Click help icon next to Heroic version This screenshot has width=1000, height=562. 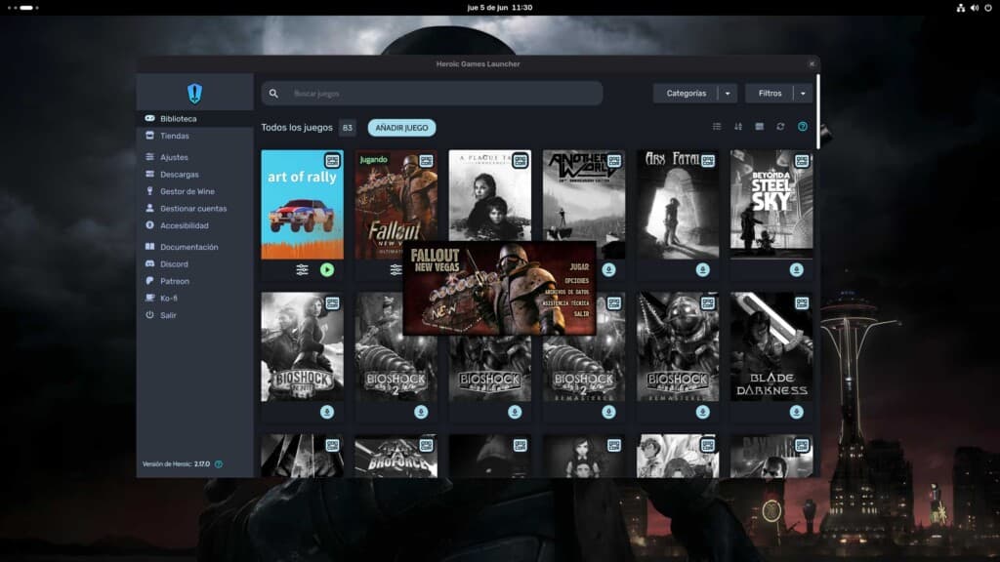(219, 463)
